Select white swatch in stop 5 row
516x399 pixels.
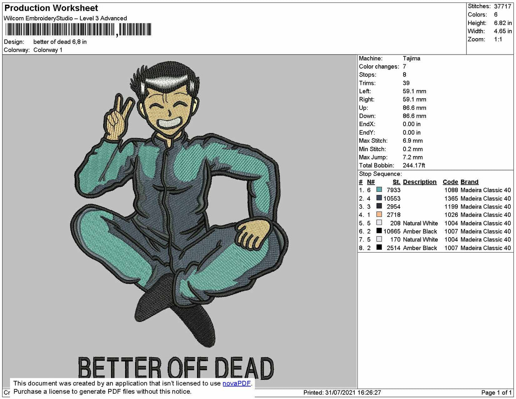point(379,223)
